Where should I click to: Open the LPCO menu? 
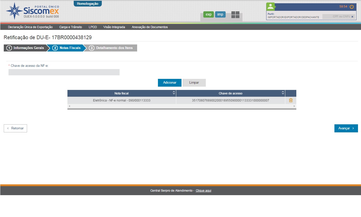coord(93,27)
